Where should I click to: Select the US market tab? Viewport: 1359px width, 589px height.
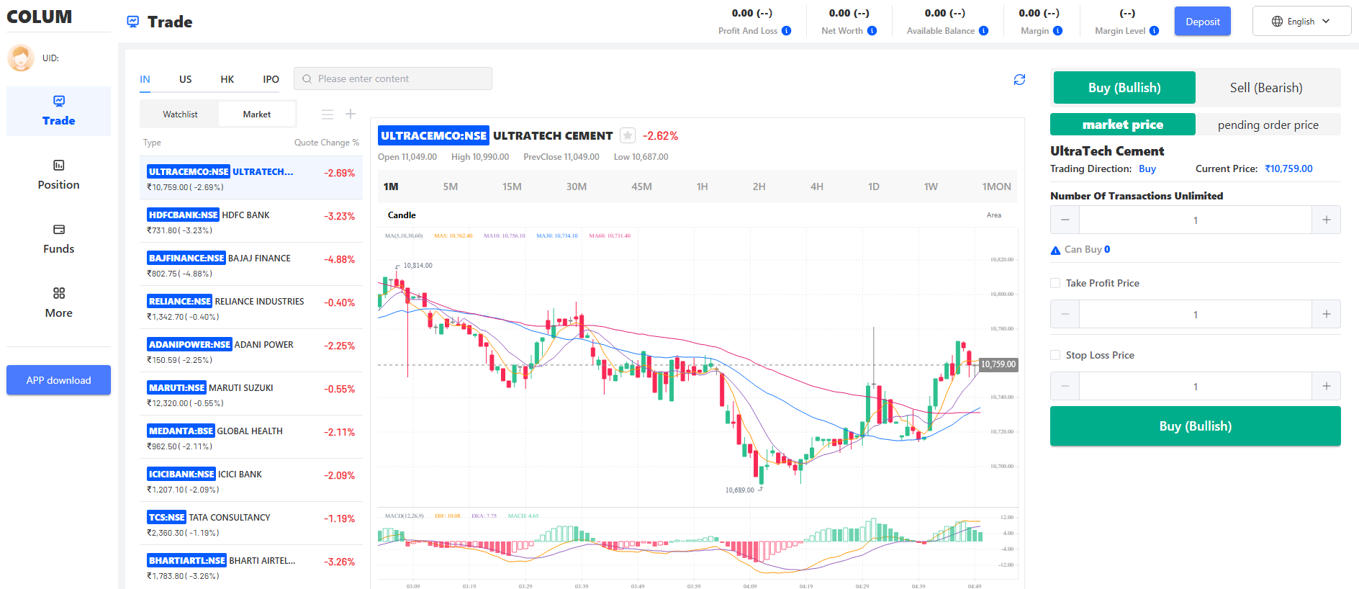(x=186, y=79)
